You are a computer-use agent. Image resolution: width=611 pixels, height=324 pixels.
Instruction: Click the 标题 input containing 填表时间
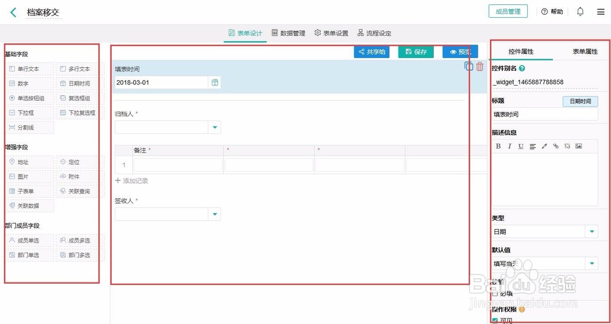pyautogui.click(x=545, y=115)
